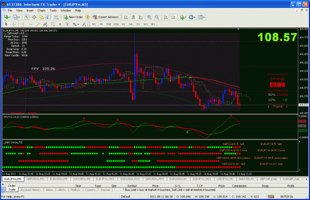The width and height of the screenshot is (310, 200).
Task: Open the MetaEditor yellow diamond icon
Action: tap(88, 17)
